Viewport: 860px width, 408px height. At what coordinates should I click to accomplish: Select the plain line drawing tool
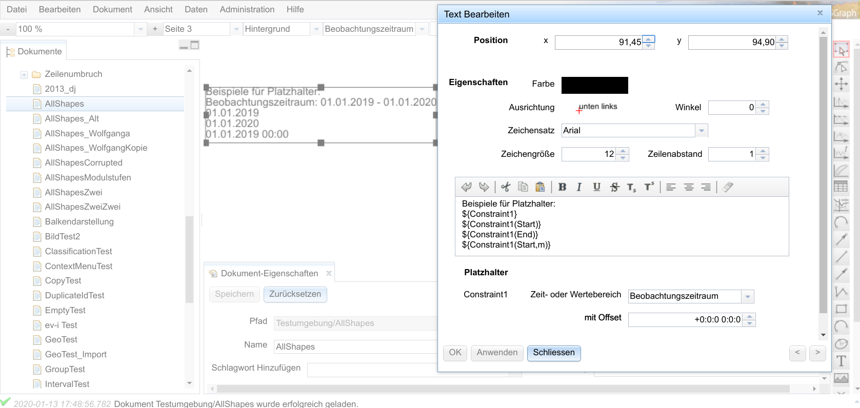point(841,256)
